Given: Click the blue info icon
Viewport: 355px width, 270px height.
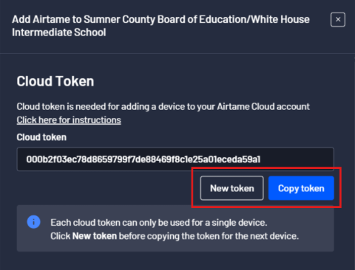Looking at the screenshot, I should (x=33, y=222).
